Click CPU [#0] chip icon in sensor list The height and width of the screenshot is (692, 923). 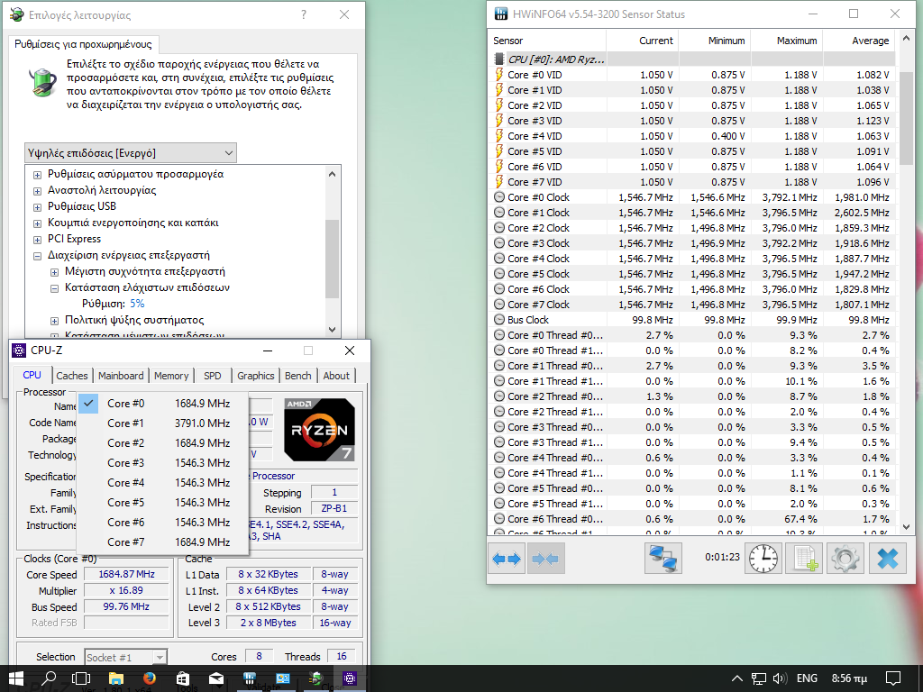point(499,59)
